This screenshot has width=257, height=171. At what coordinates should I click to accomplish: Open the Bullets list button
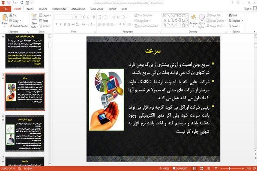100,17
